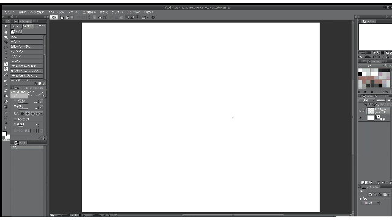The width and height of the screenshot is (392, 220).
Task: Toggle snap to ruler
Action: (127, 17)
